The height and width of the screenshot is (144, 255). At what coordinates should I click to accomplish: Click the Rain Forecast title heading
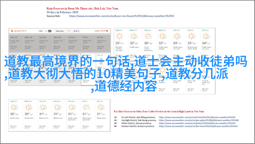point(82,8)
